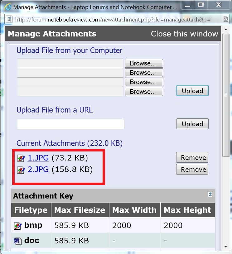The height and width of the screenshot is (254, 232).
Task: Click Upload button for URL file
Action: pyautogui.click(x=192, y=124)
